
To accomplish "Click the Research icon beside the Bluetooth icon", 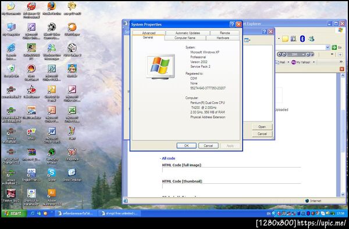I will pos(294,39).
